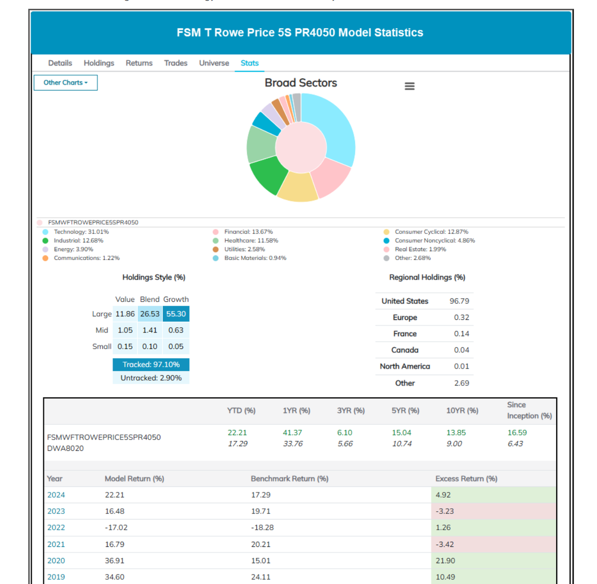The width and height of the screenshot is (597, 584).
Task: Click the United States 96.79 row
Action: pos(424,301)
